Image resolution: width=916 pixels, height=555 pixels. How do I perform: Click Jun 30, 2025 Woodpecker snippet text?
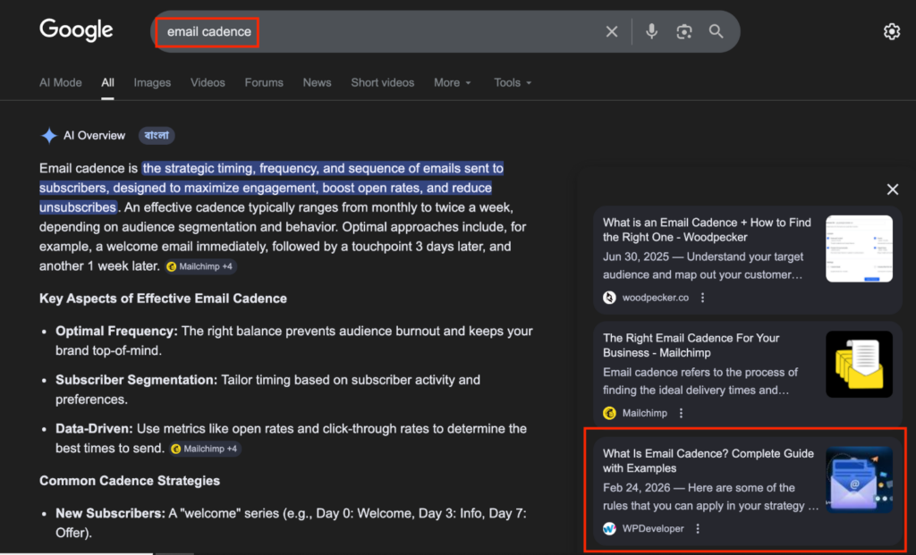coord(703,265)
